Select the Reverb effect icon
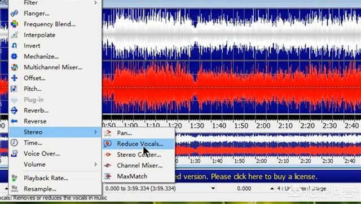The image size is (361, 204). point(14,110)
